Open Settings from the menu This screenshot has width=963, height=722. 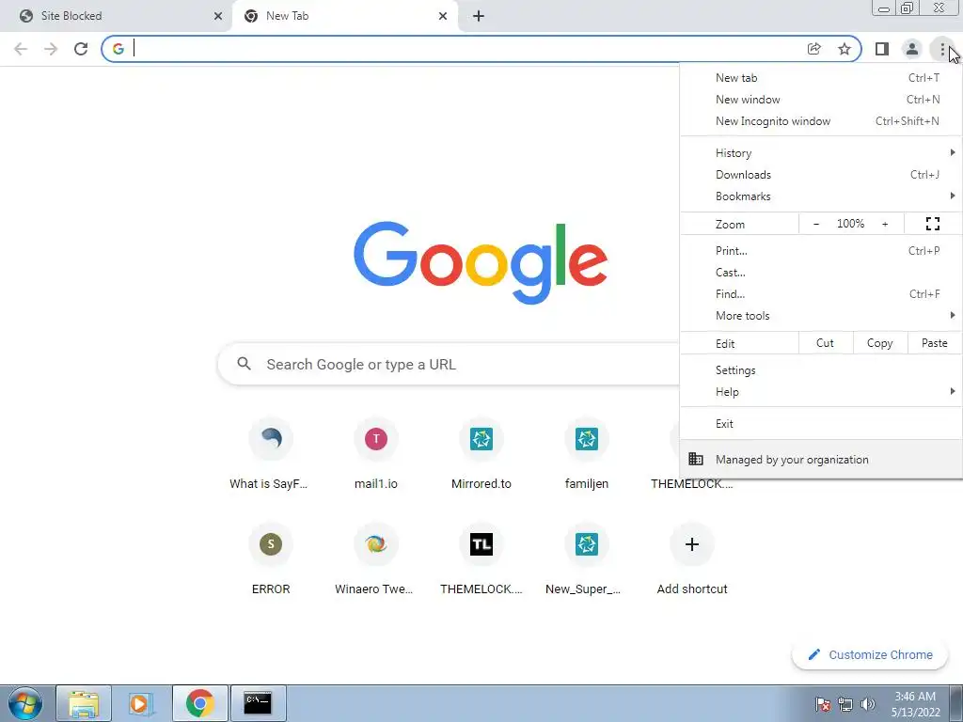821,370
